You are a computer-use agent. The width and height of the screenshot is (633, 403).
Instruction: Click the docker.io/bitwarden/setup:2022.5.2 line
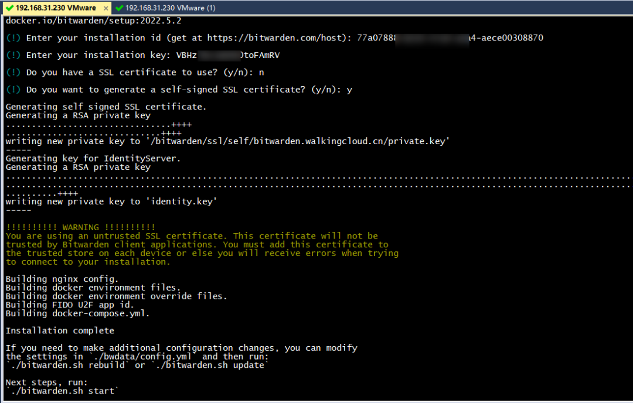[x=94, y=21]
